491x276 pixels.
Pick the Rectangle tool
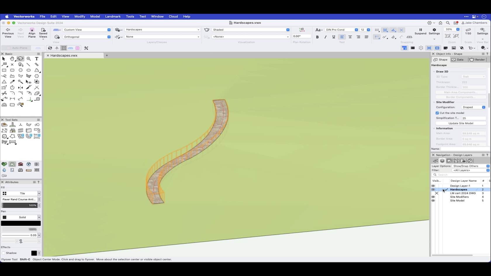click(4, 70)
